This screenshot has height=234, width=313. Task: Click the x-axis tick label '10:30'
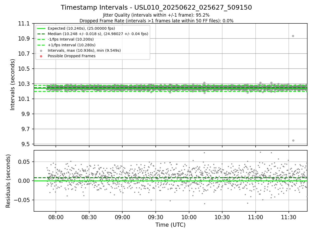pos(222,217)
